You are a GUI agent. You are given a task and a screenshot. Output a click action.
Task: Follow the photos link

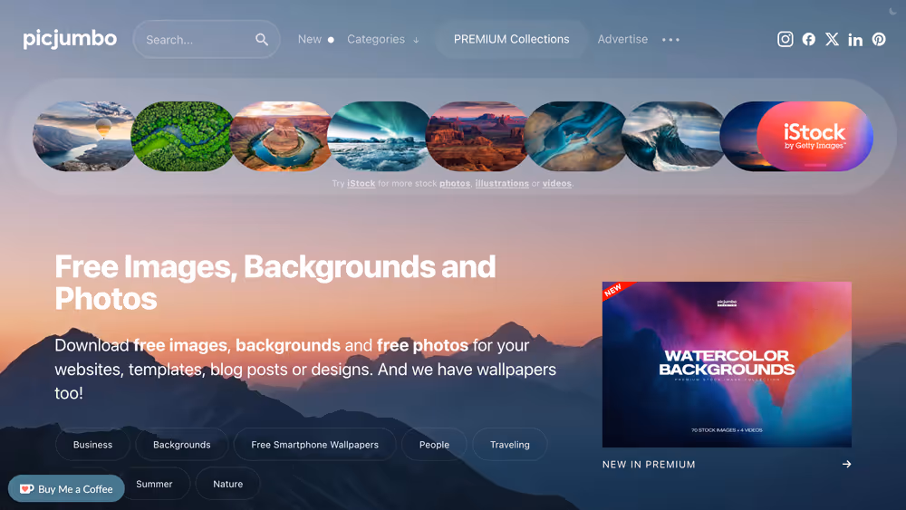coord(455,183)
